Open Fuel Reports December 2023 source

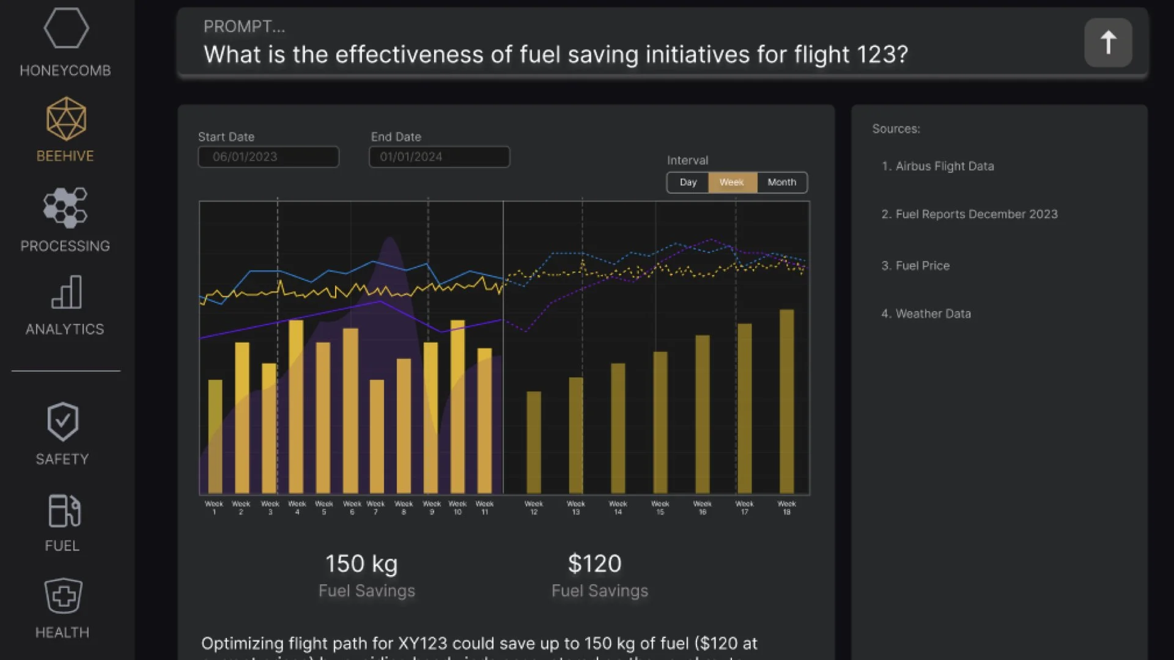pyautogui.click(x=969, y=215)
